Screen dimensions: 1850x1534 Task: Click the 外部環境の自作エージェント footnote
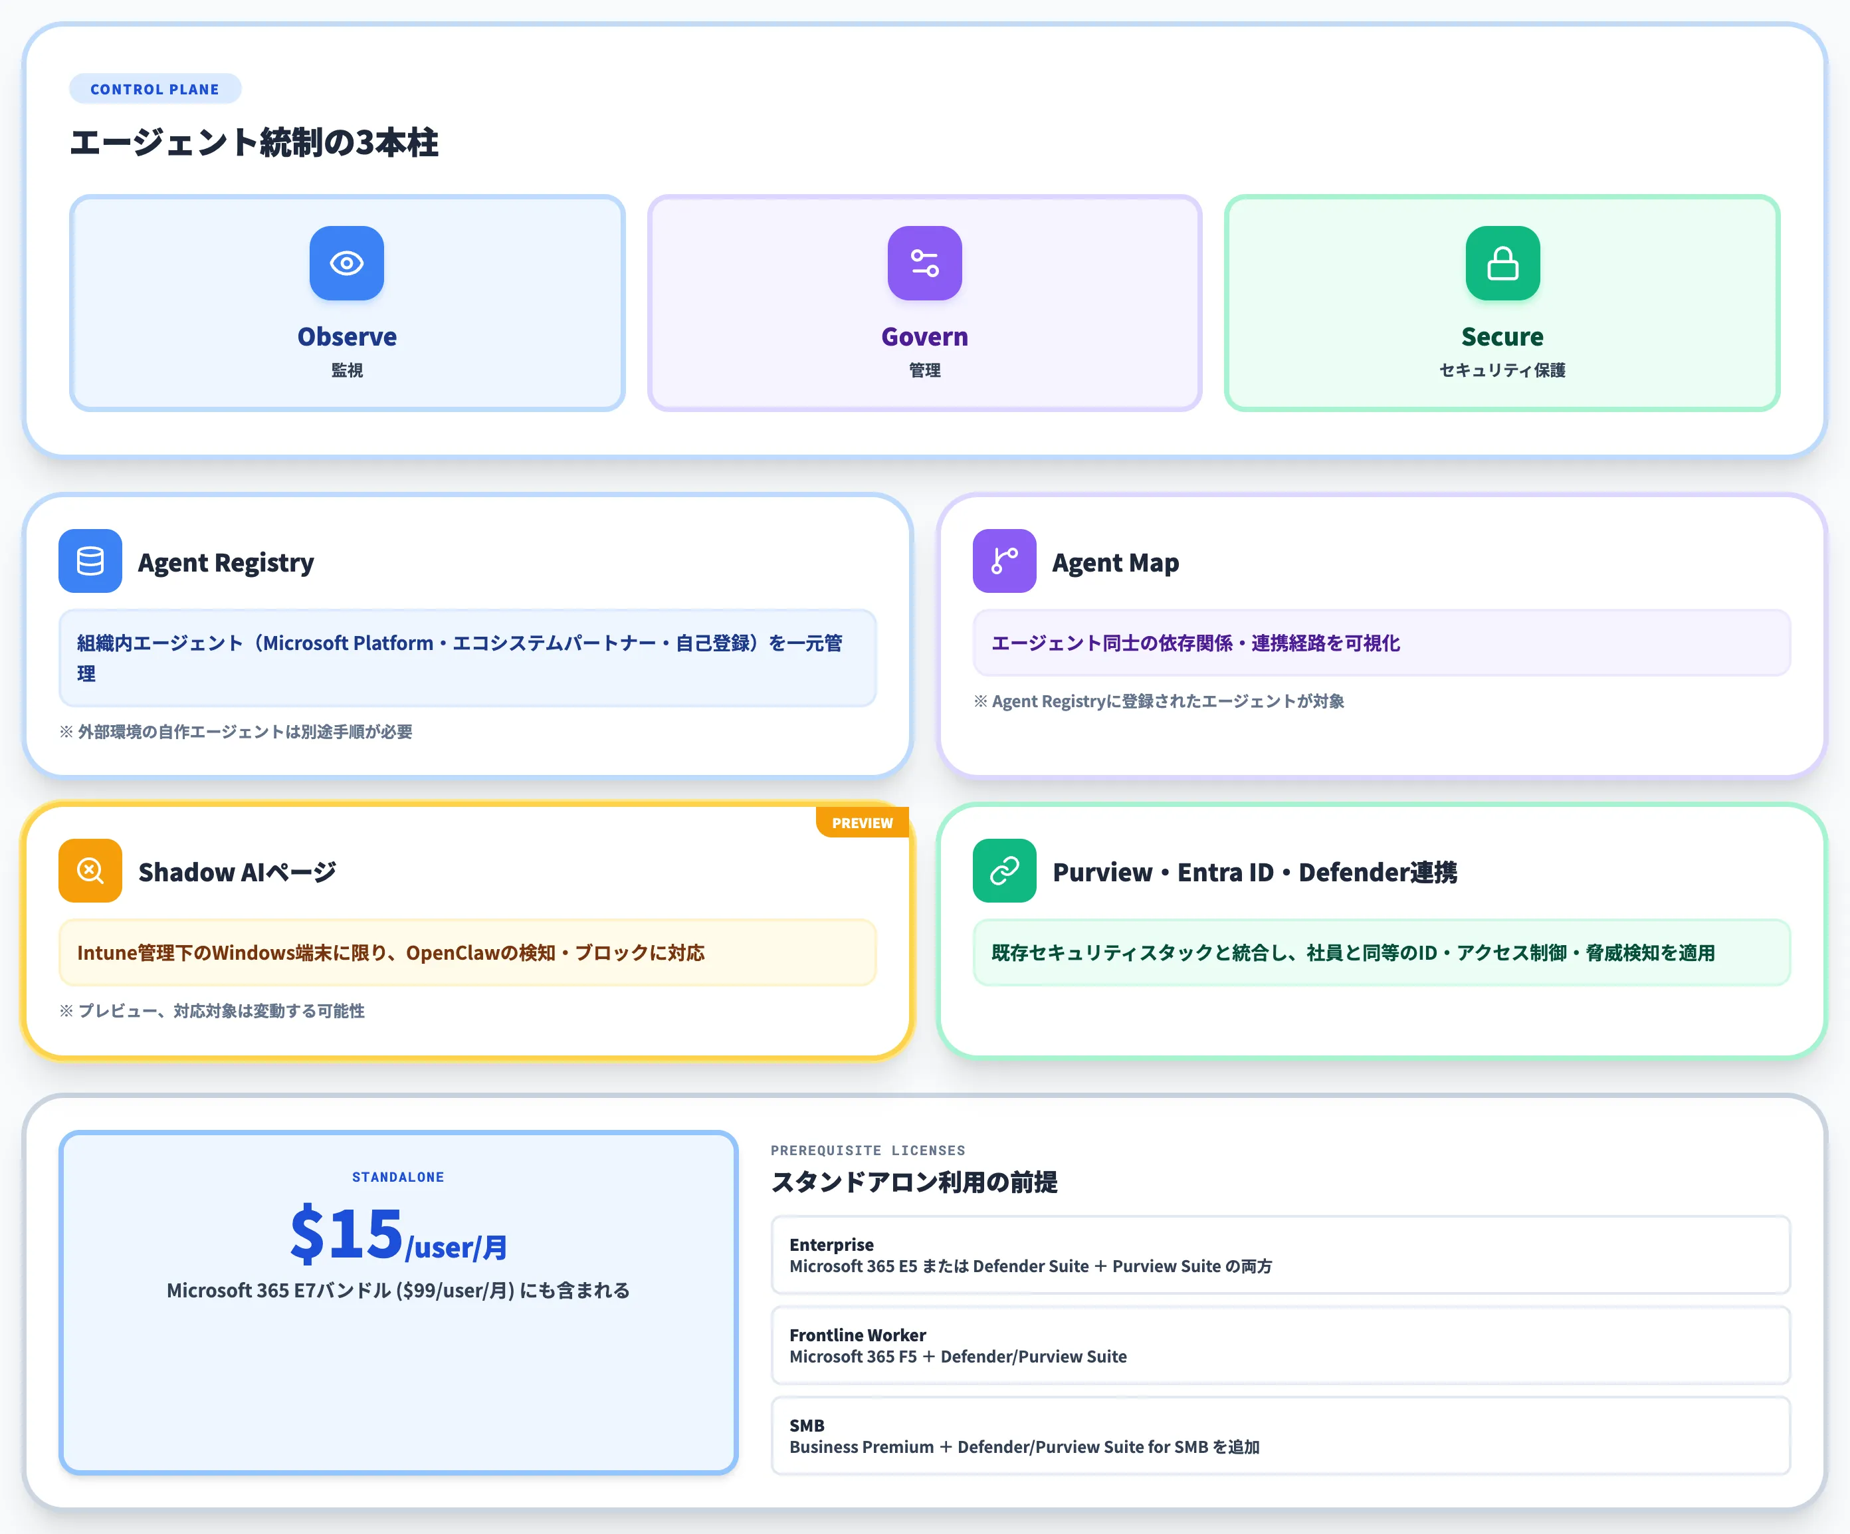coord(236,731)
